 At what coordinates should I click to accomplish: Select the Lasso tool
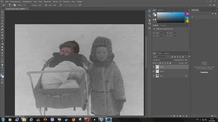[2, 18]
